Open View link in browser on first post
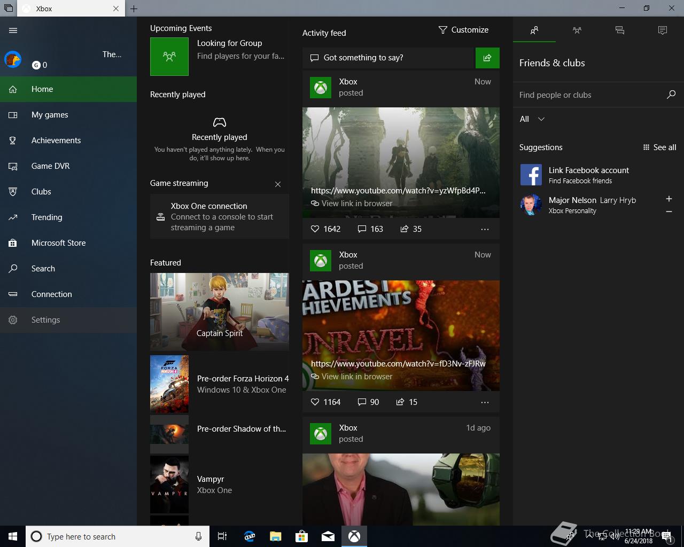 pyautogui.click(x=352, y=204)
